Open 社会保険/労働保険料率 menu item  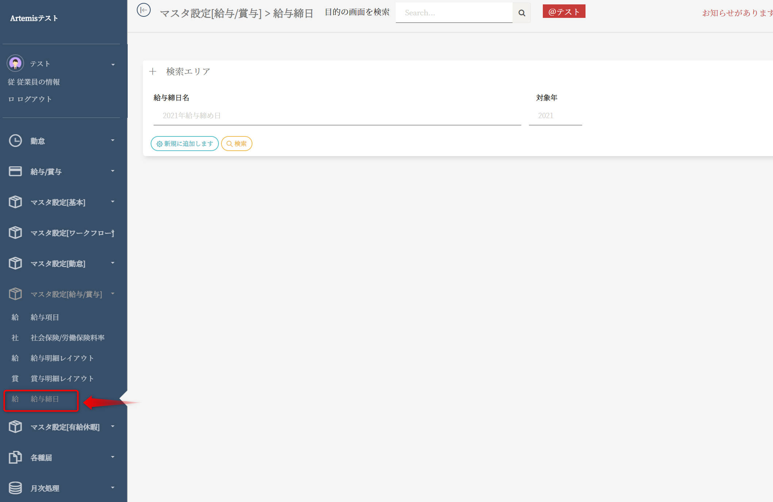click(x=67, y=338)
